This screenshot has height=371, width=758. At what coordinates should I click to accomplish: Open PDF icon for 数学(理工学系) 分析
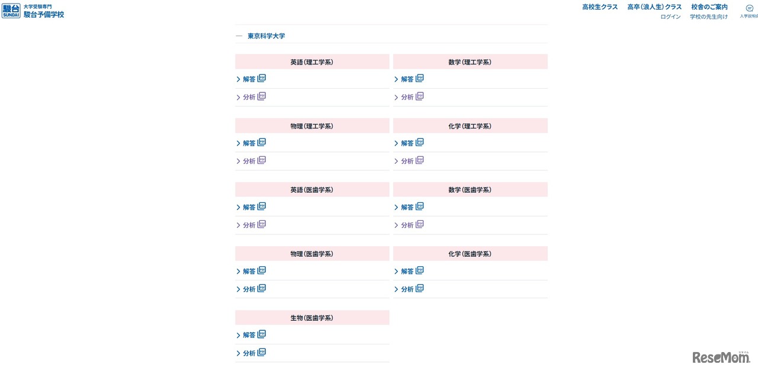click(x=420, y=96)
